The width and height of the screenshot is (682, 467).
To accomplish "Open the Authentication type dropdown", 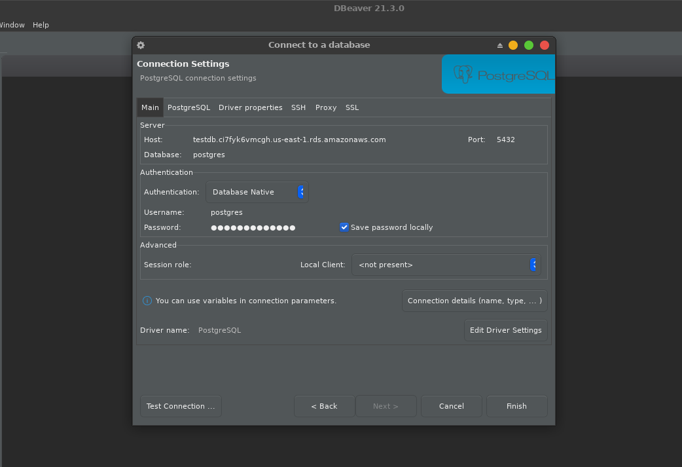I will click(257, 192).
